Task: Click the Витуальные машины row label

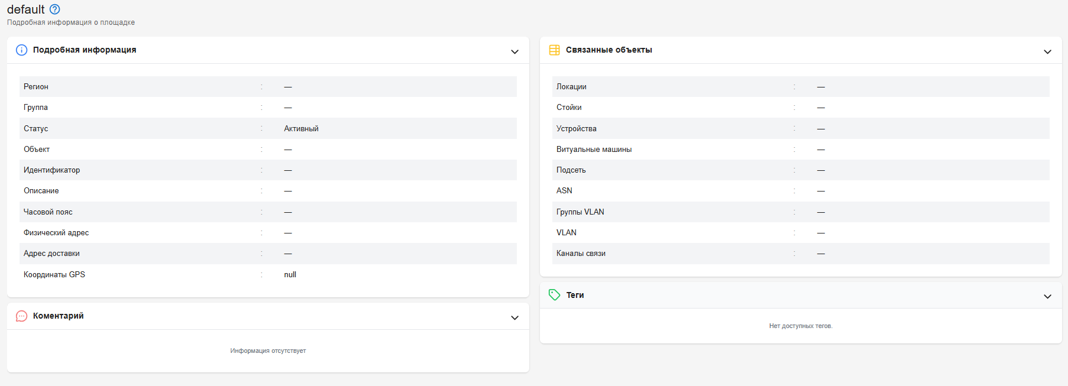Action: (x=594, y=149)
